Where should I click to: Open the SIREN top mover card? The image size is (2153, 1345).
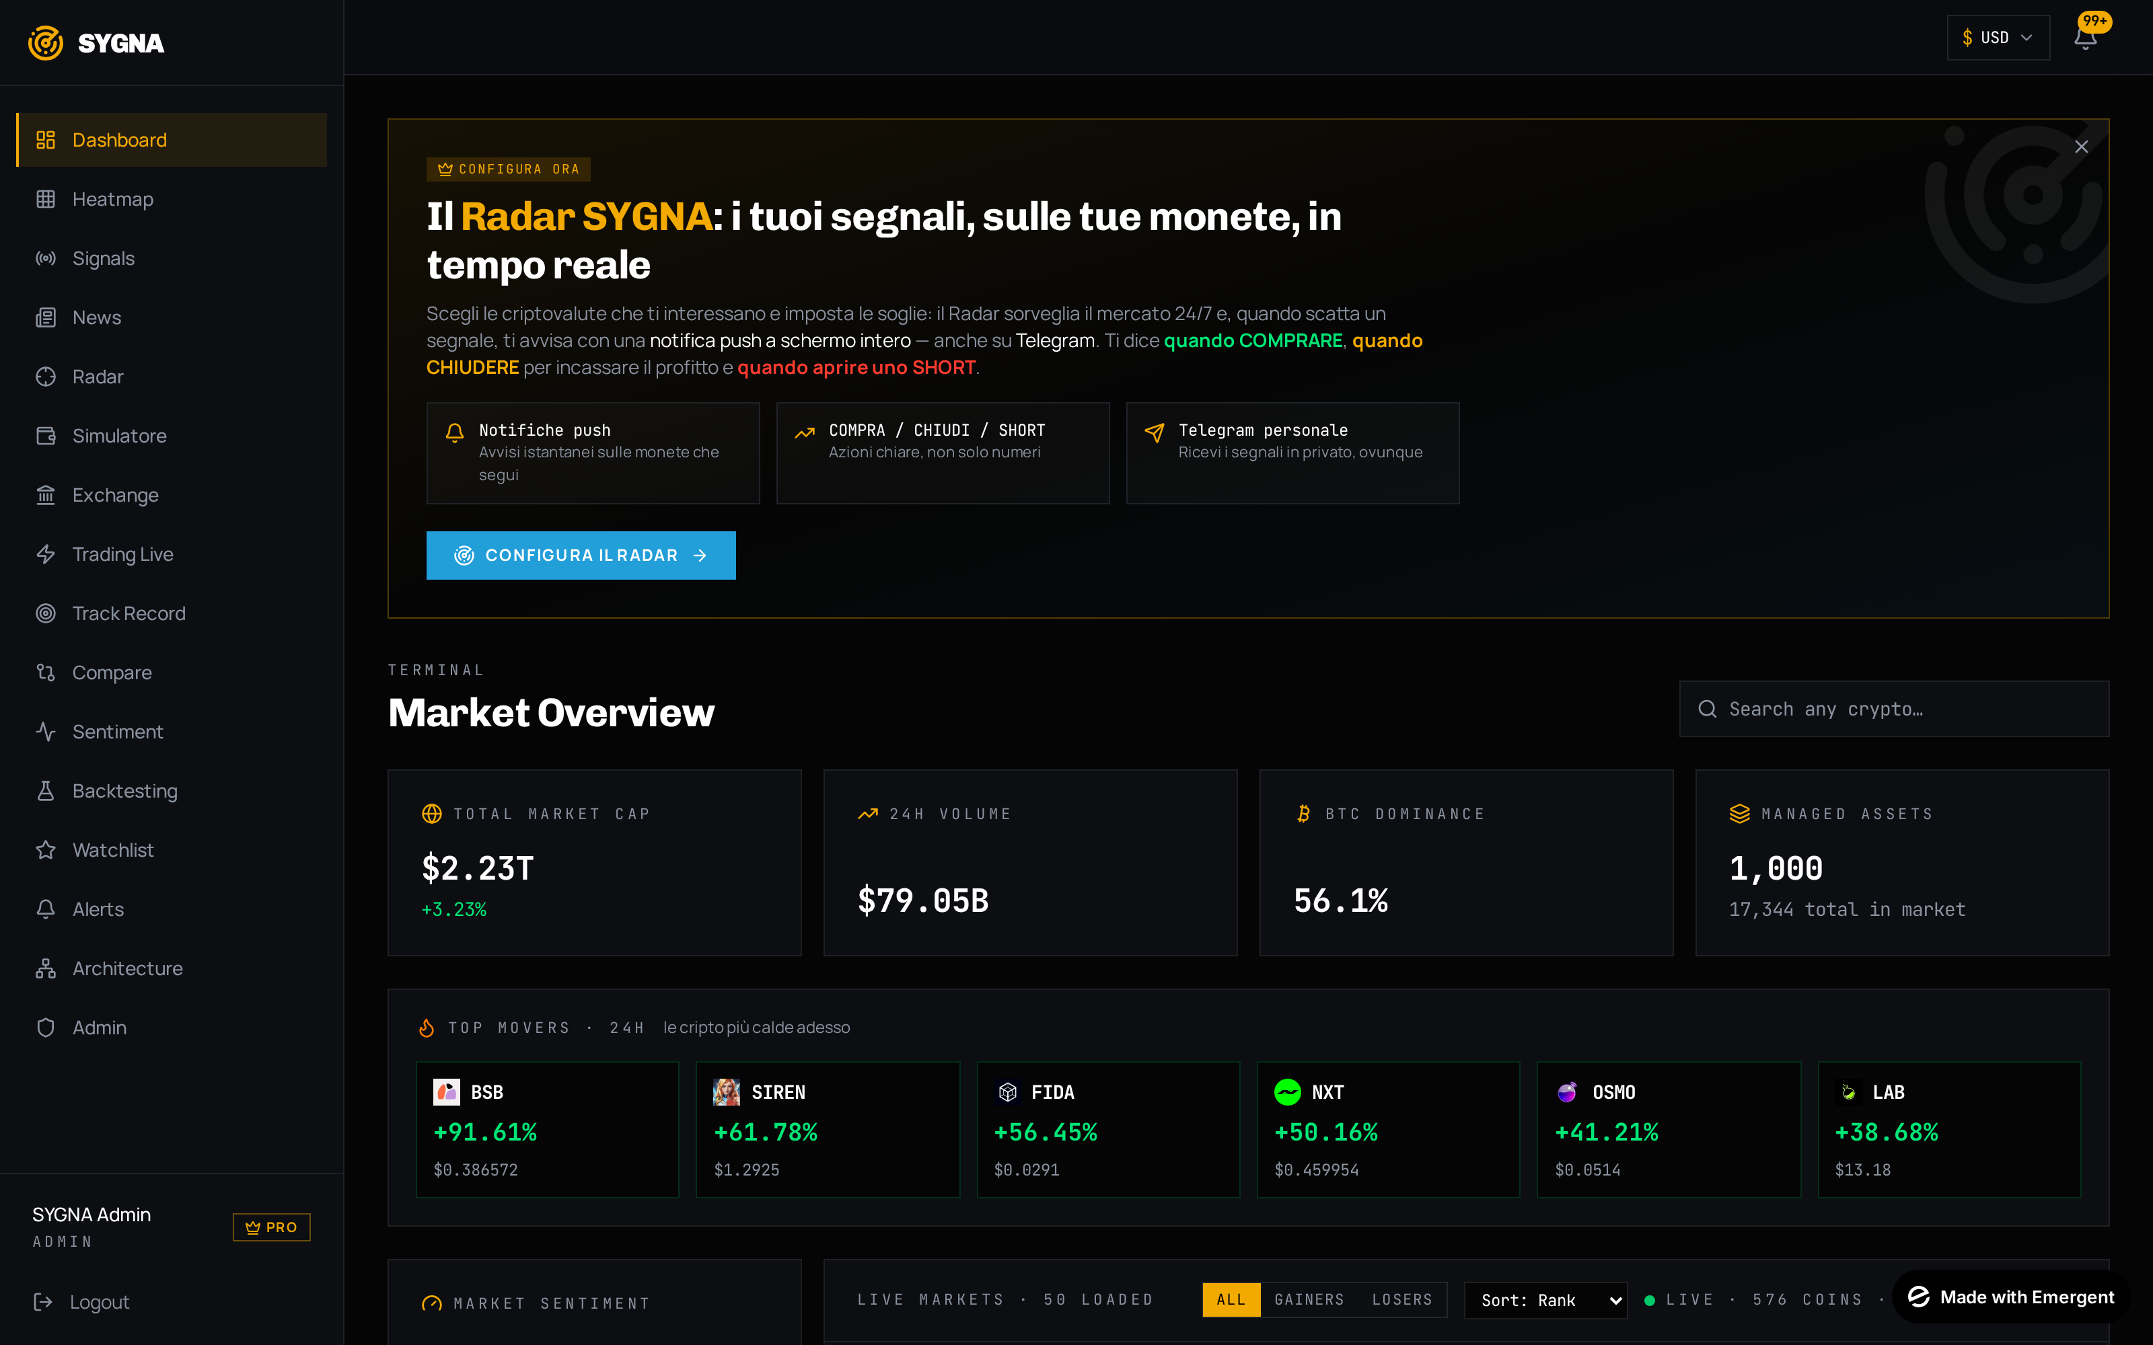828,1129
